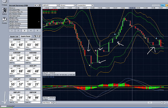Screen dimensions: 168x108
Task: Click the chart scrollbar left arrow
Action: coord(55,103)
